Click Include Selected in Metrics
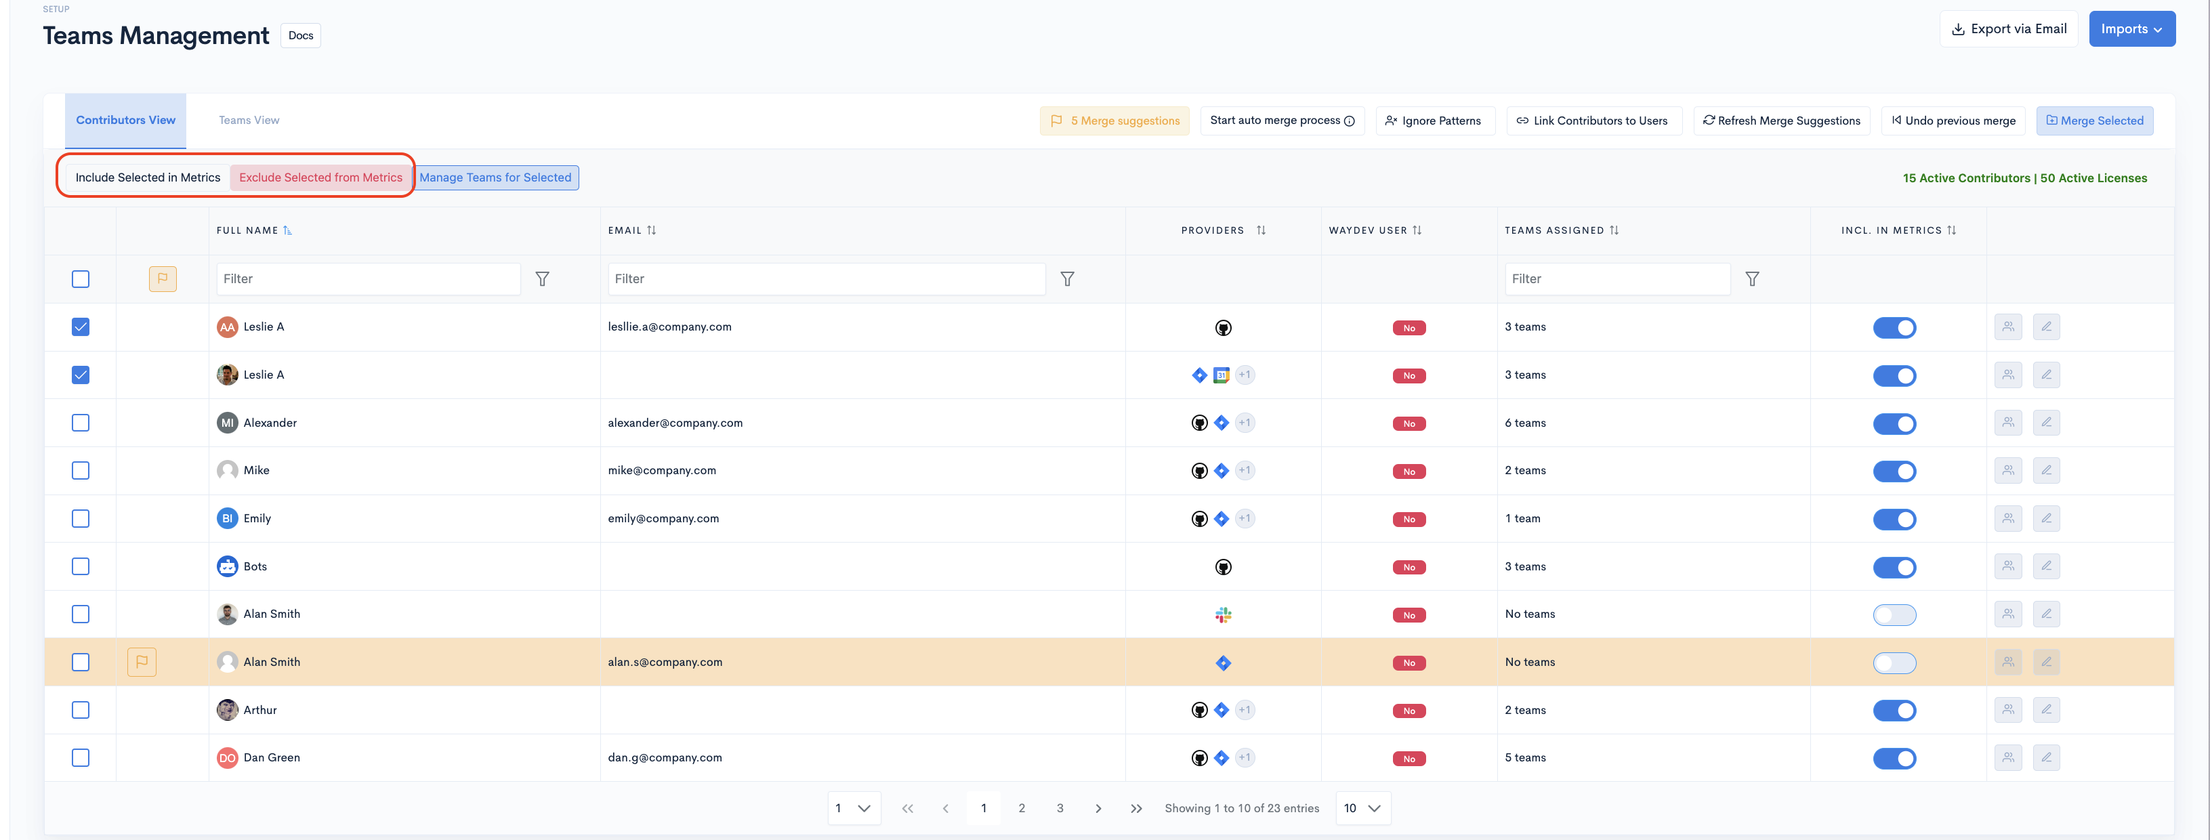 (x=148, y=177)
